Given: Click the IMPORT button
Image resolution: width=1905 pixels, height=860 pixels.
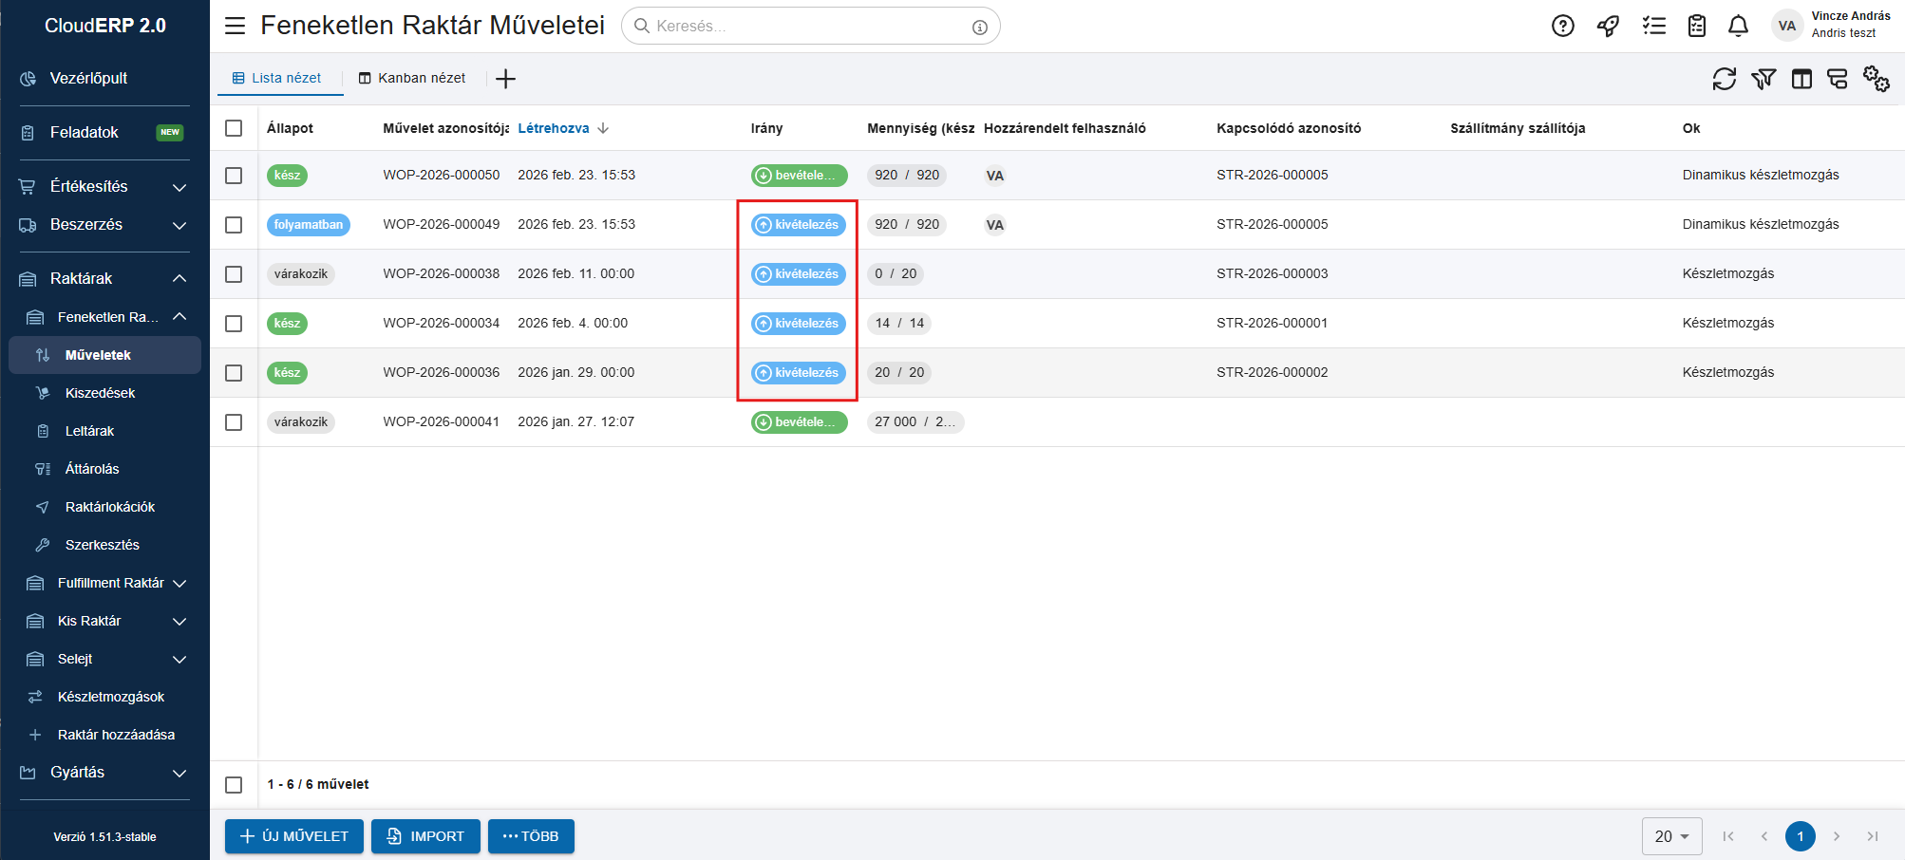Looking at the screenshot, I should click(425, 836).
